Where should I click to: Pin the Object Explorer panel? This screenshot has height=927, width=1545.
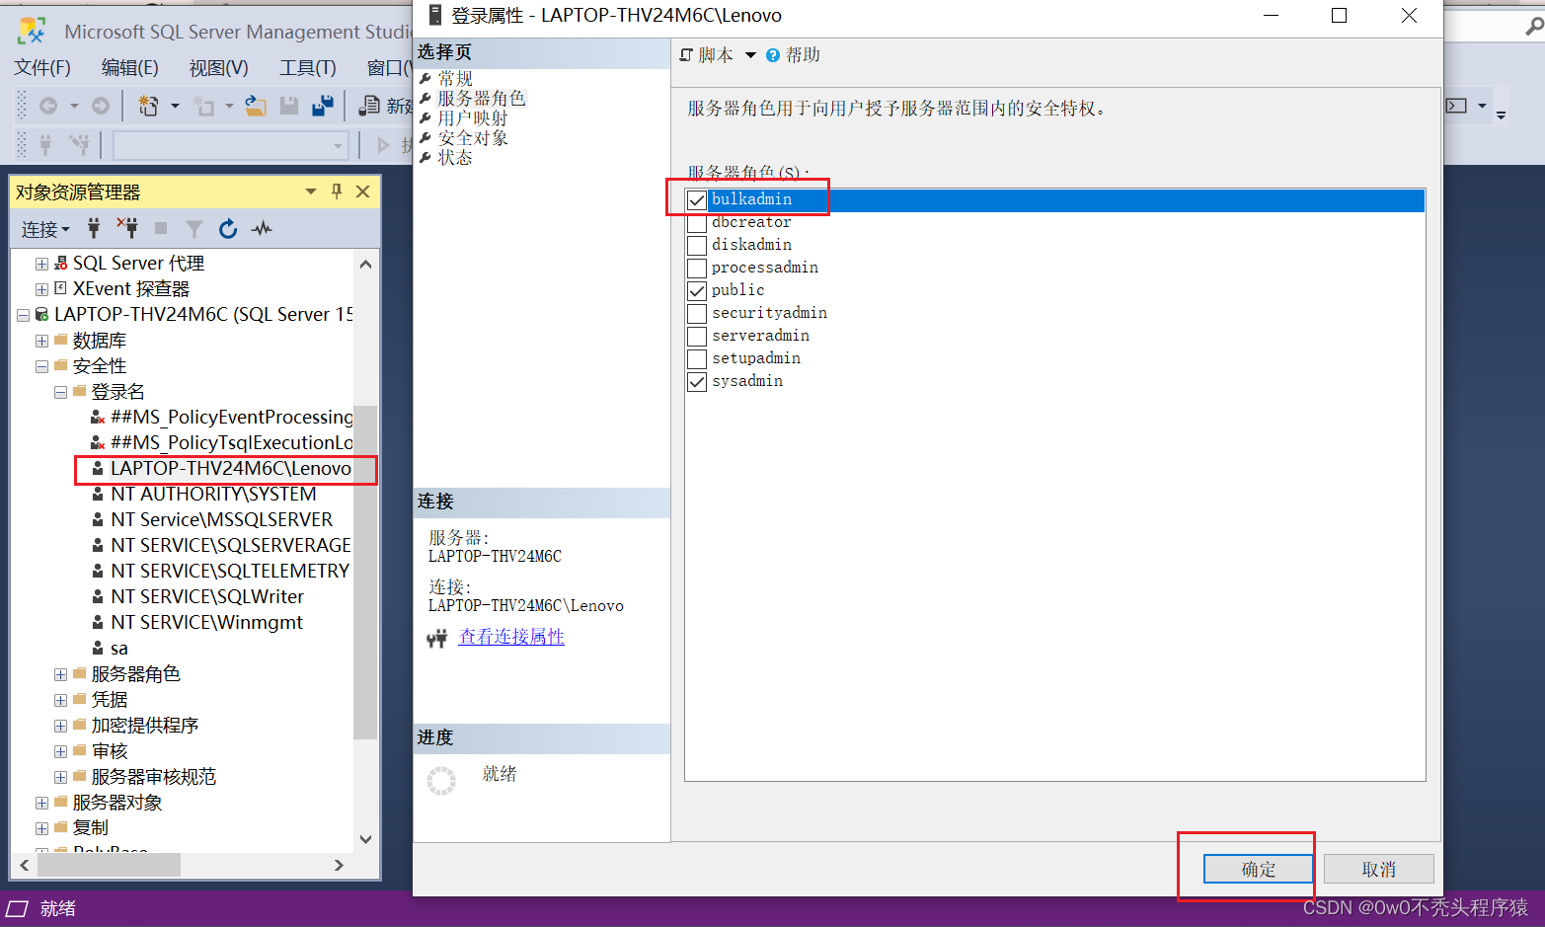pos(337,192)
